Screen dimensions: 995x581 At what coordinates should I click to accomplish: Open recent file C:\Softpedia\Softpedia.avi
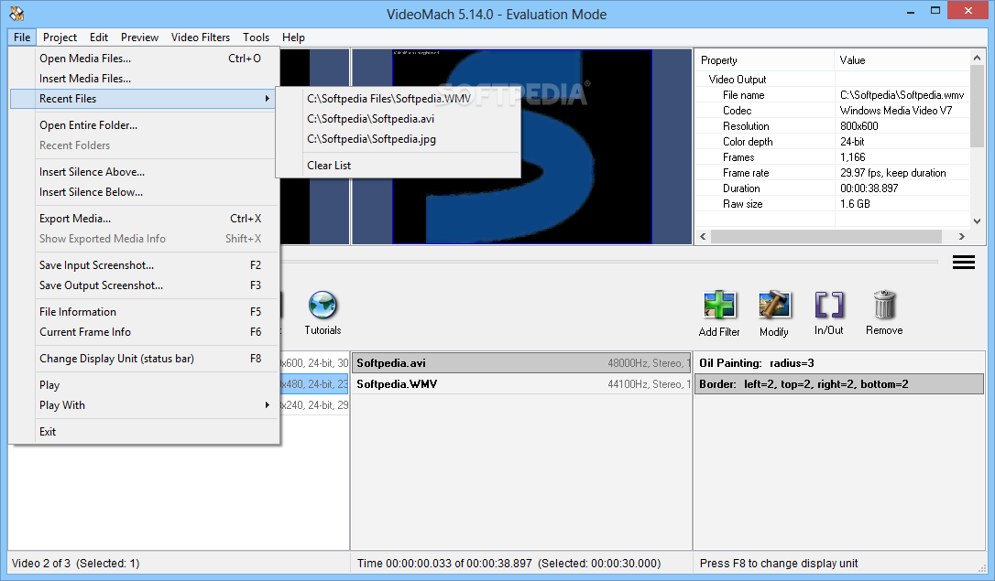[399, 119]
